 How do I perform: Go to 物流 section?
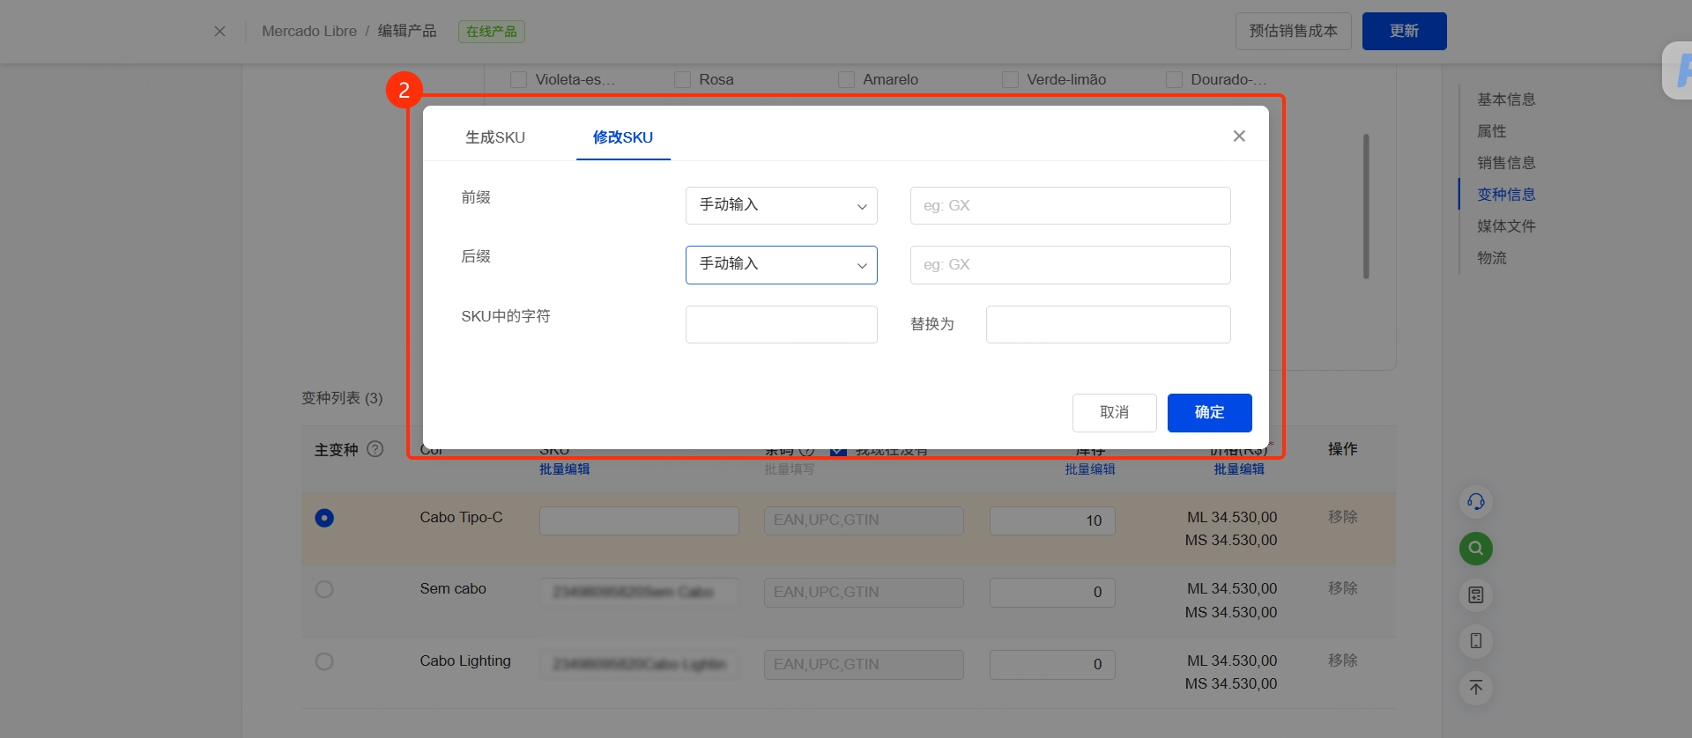click(x=1492, y=258)
